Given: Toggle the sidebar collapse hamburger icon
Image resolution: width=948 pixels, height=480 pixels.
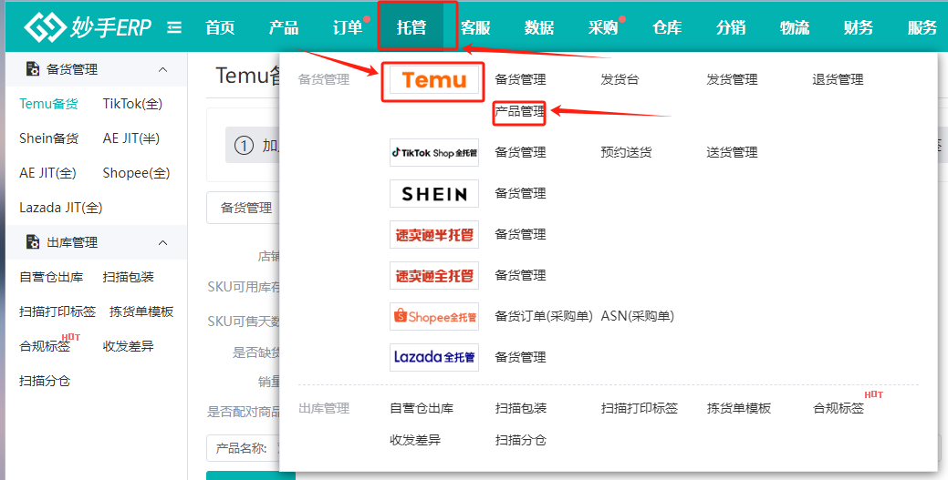Looking at the screenshot, I should pyautogui.click(x=175, y=27).
